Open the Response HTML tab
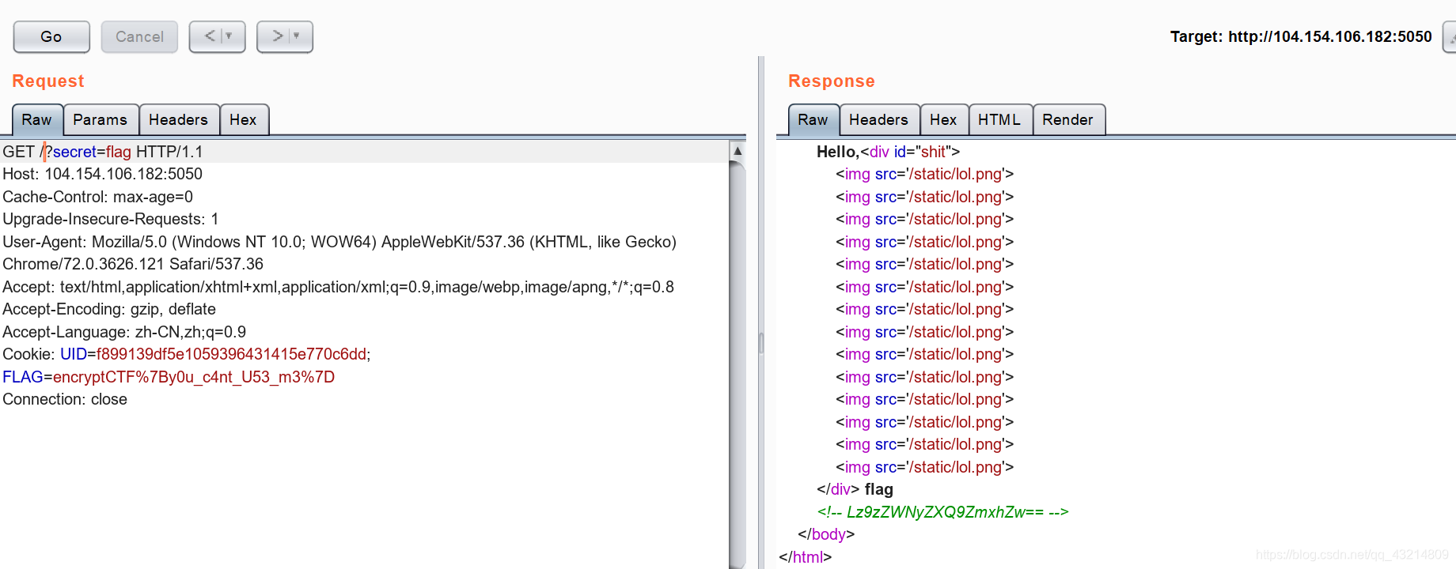The image size is (1456, 569). pyautogui.click(x=1000, y=120)
